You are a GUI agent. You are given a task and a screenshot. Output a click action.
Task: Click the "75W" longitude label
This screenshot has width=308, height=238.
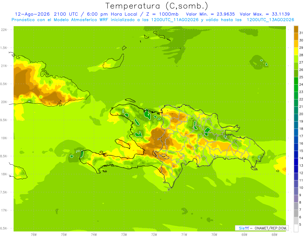point(64,234)
